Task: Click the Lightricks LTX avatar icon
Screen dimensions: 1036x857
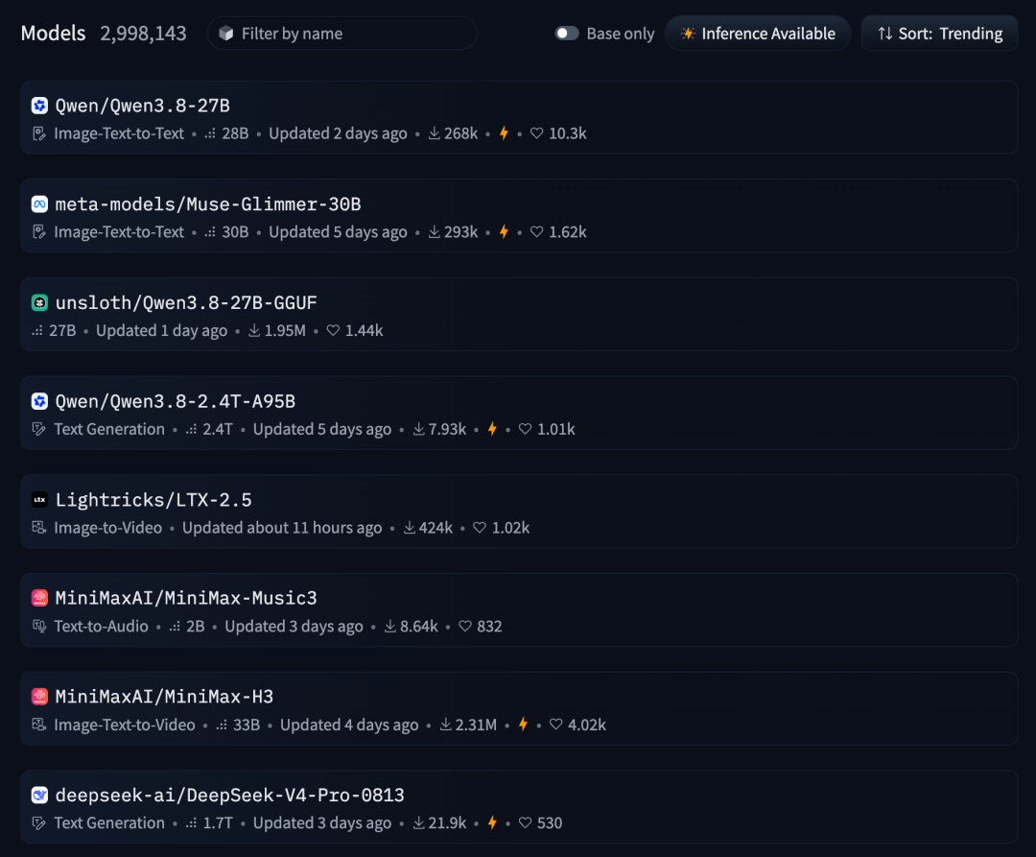Action: tap(39, 500)
